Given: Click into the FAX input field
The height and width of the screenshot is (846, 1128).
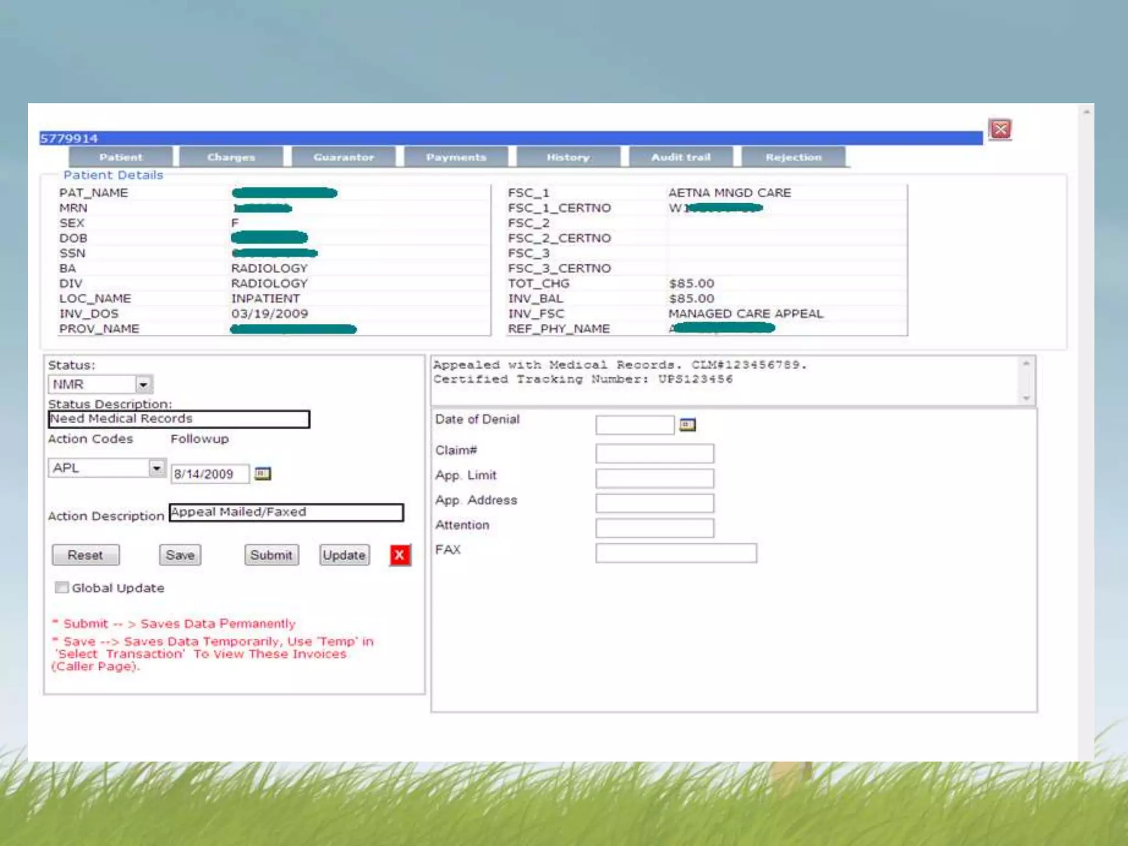Looking at the screenshot, I should (x=676, y=553).
